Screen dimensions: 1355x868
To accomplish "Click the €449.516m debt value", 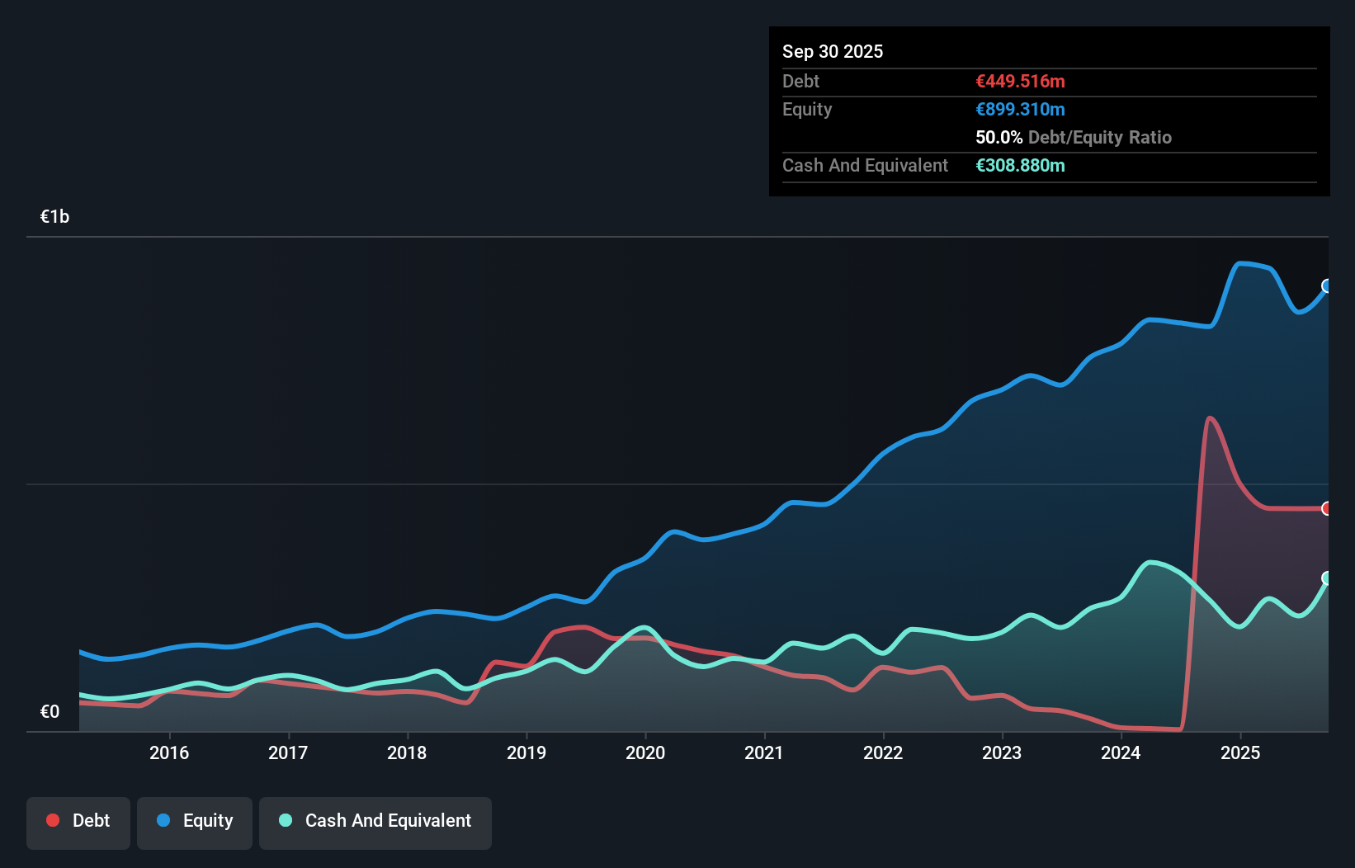I will [1020, 81].
